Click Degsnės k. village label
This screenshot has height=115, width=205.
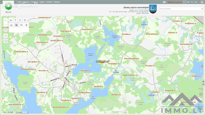pos(170,90)
